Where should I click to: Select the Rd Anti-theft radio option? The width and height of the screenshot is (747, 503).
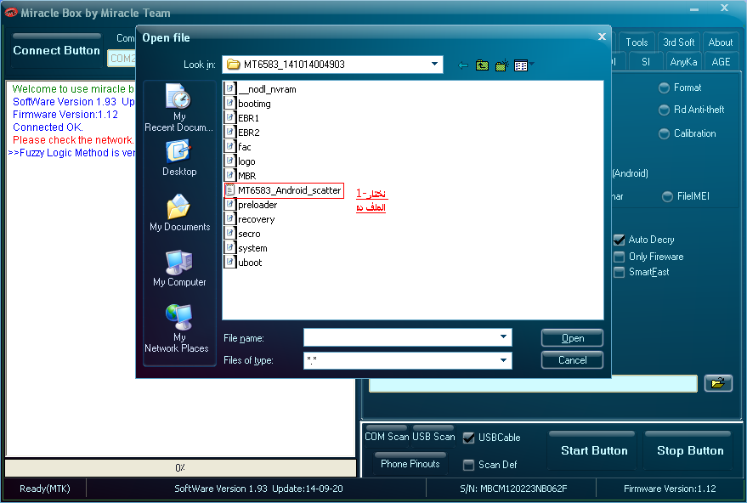click(x=664, y=110)
